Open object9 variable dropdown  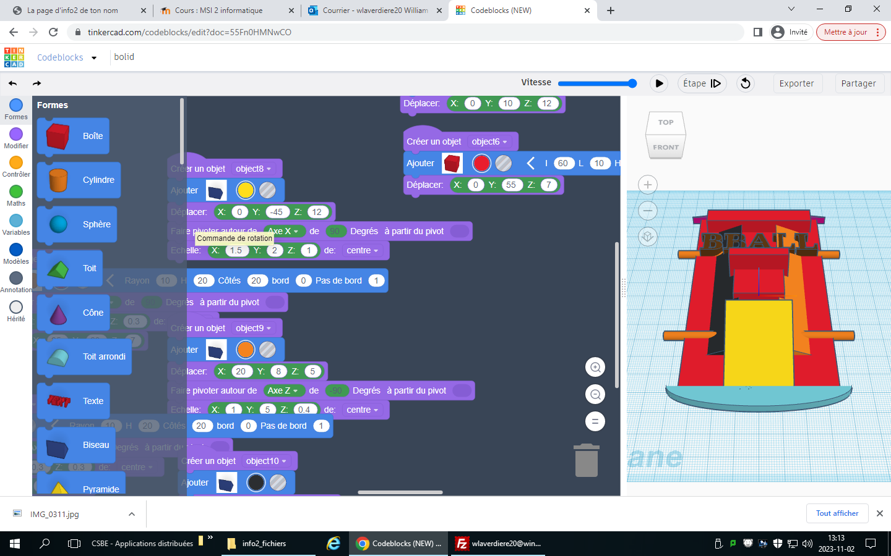point(253,328)
